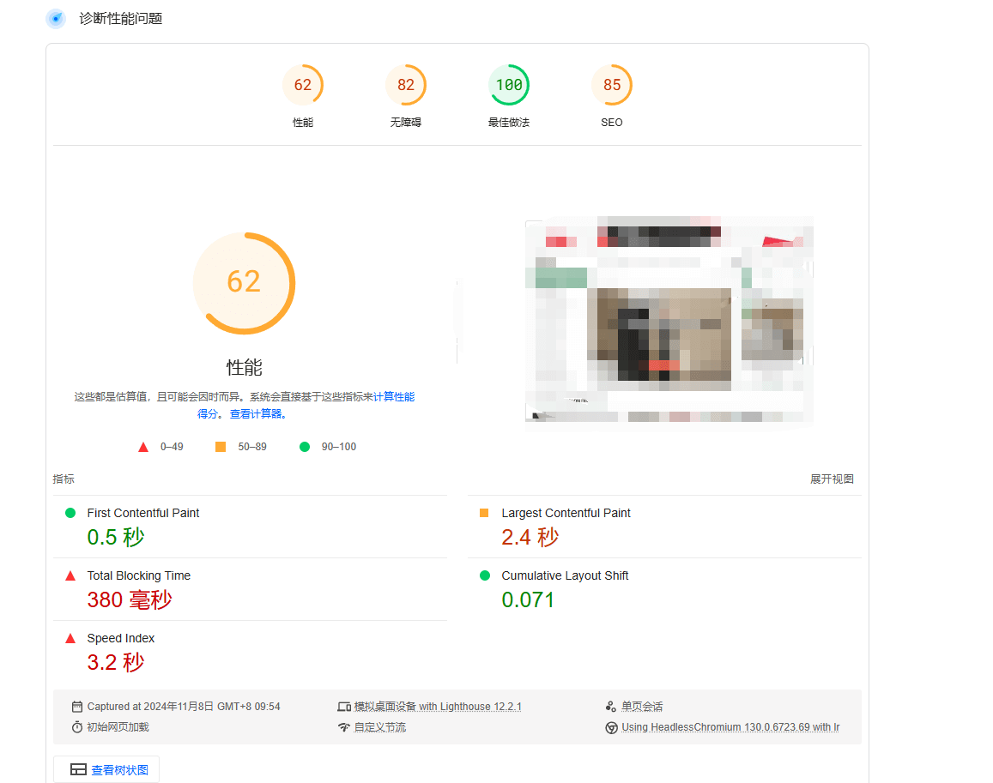Click the treemap icon in 查看树状图
The height and width of the screenshot is (783, 993).
pyautogui.click(x=78, y=770)
